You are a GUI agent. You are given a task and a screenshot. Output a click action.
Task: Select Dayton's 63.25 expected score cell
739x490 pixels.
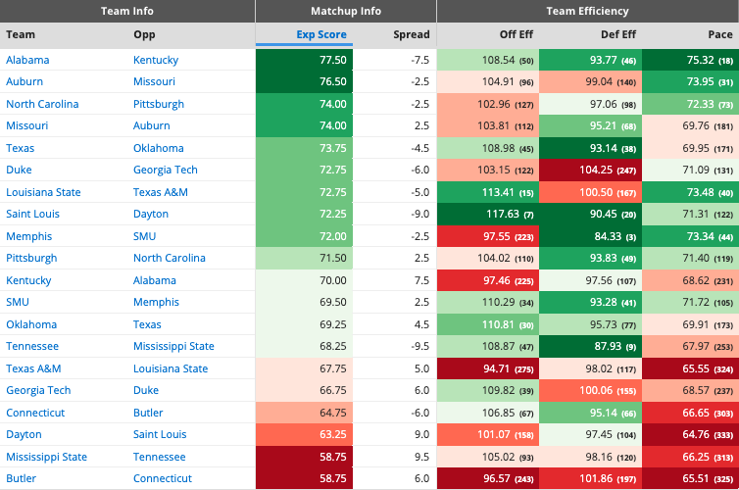click(304, 434)
